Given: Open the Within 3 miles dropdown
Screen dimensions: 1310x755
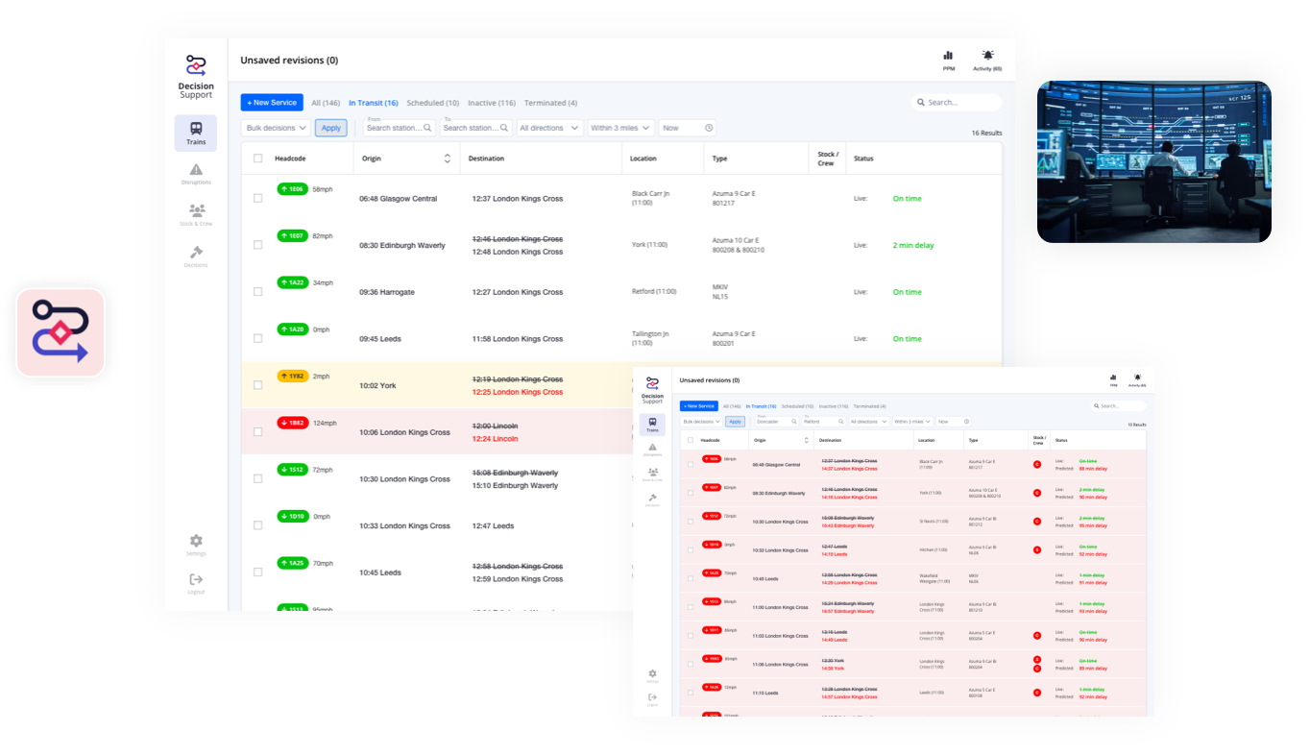Looking at the screenshot, I should [620, 128].
